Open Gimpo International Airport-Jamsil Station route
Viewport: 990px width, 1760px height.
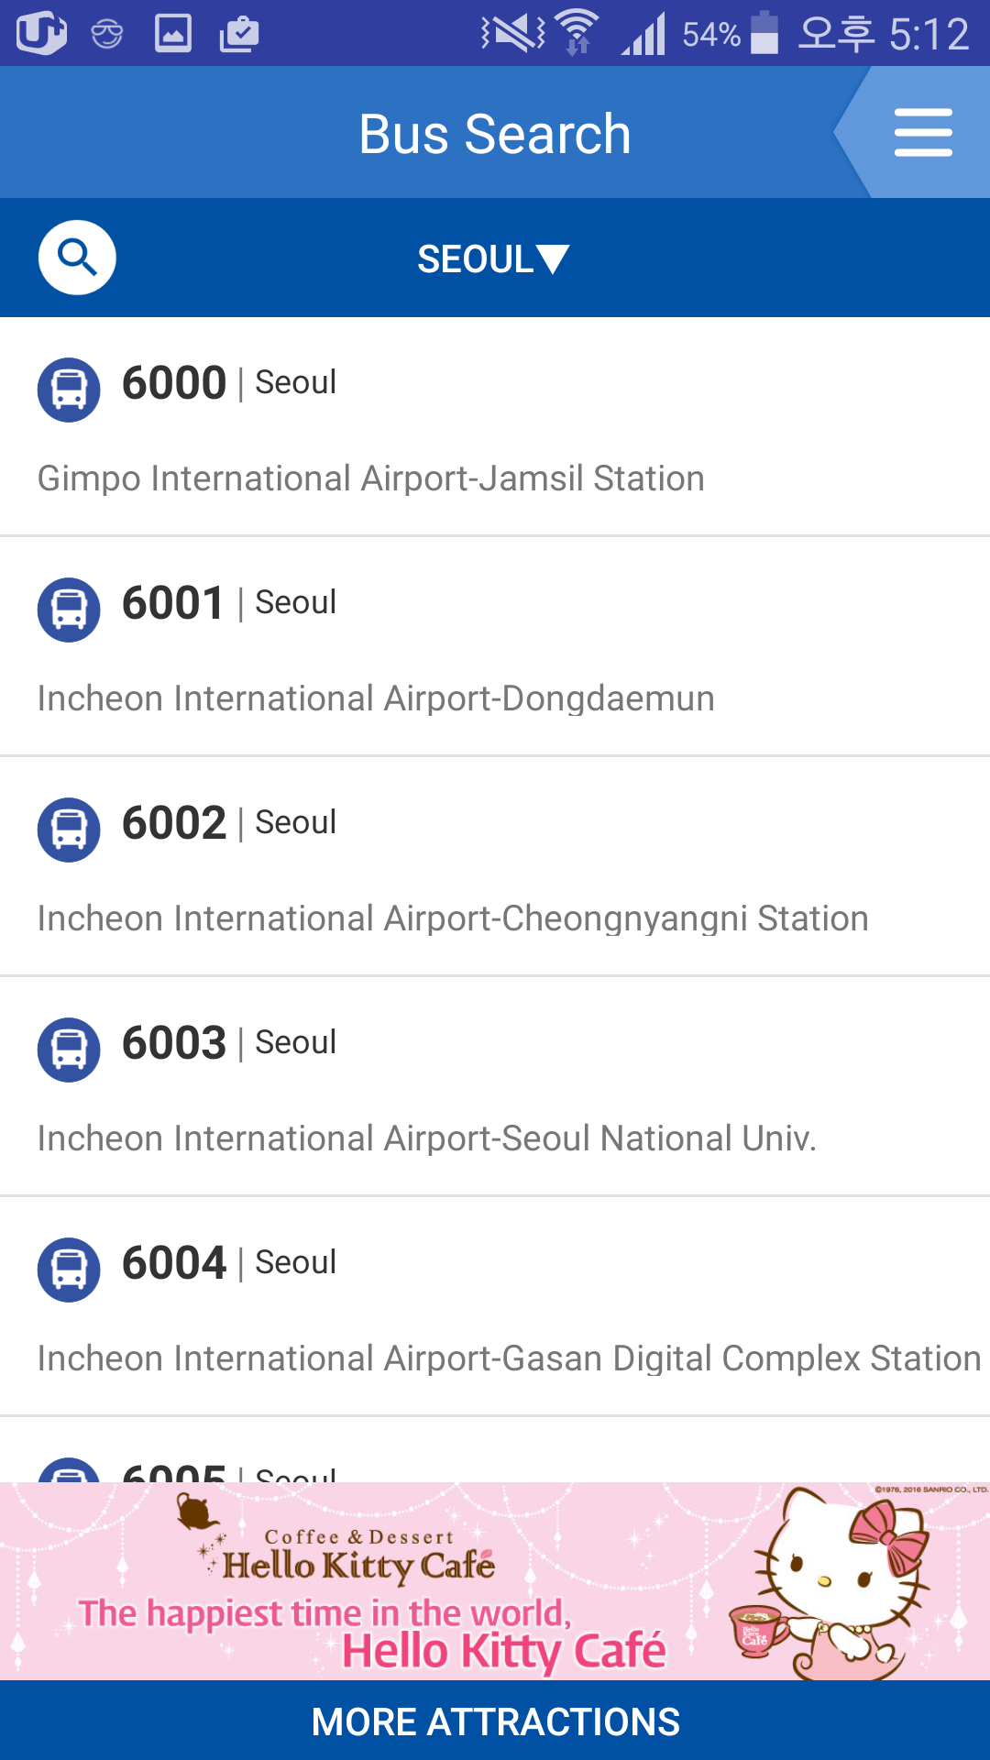point(370,478)
